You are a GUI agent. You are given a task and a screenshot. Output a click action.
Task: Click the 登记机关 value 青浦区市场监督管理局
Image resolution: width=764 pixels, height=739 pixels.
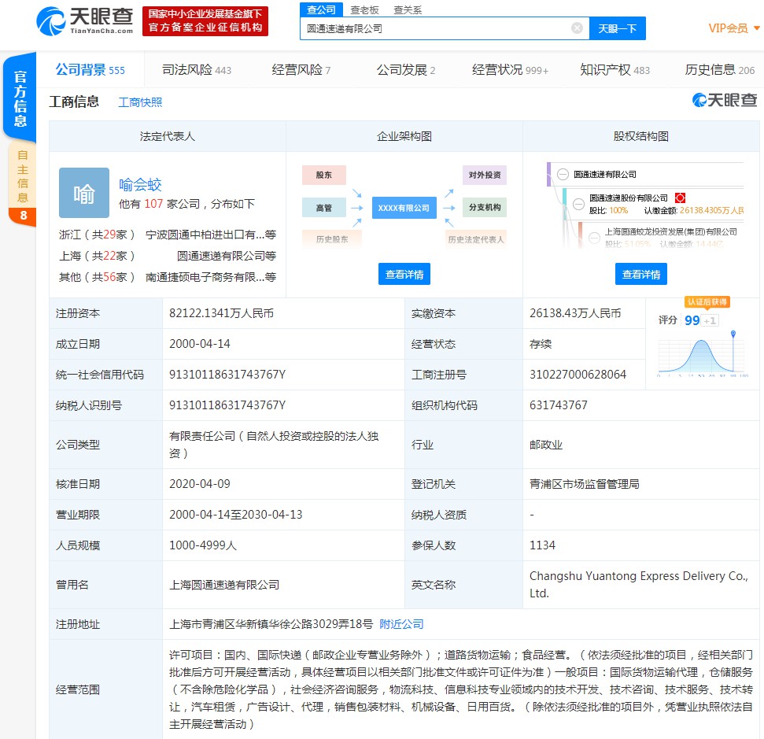584,484
